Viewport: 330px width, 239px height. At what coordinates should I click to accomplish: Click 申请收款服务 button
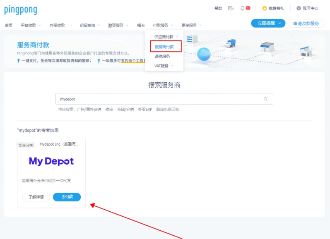[x=306, y=23]
